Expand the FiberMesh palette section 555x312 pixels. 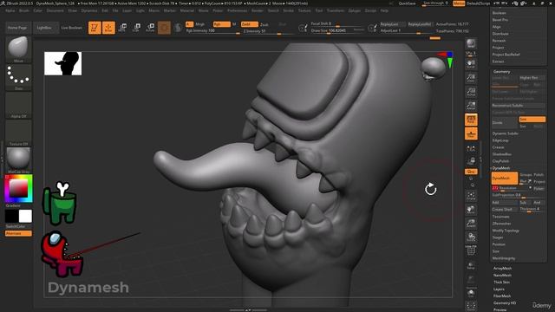(x=502, y=296)
